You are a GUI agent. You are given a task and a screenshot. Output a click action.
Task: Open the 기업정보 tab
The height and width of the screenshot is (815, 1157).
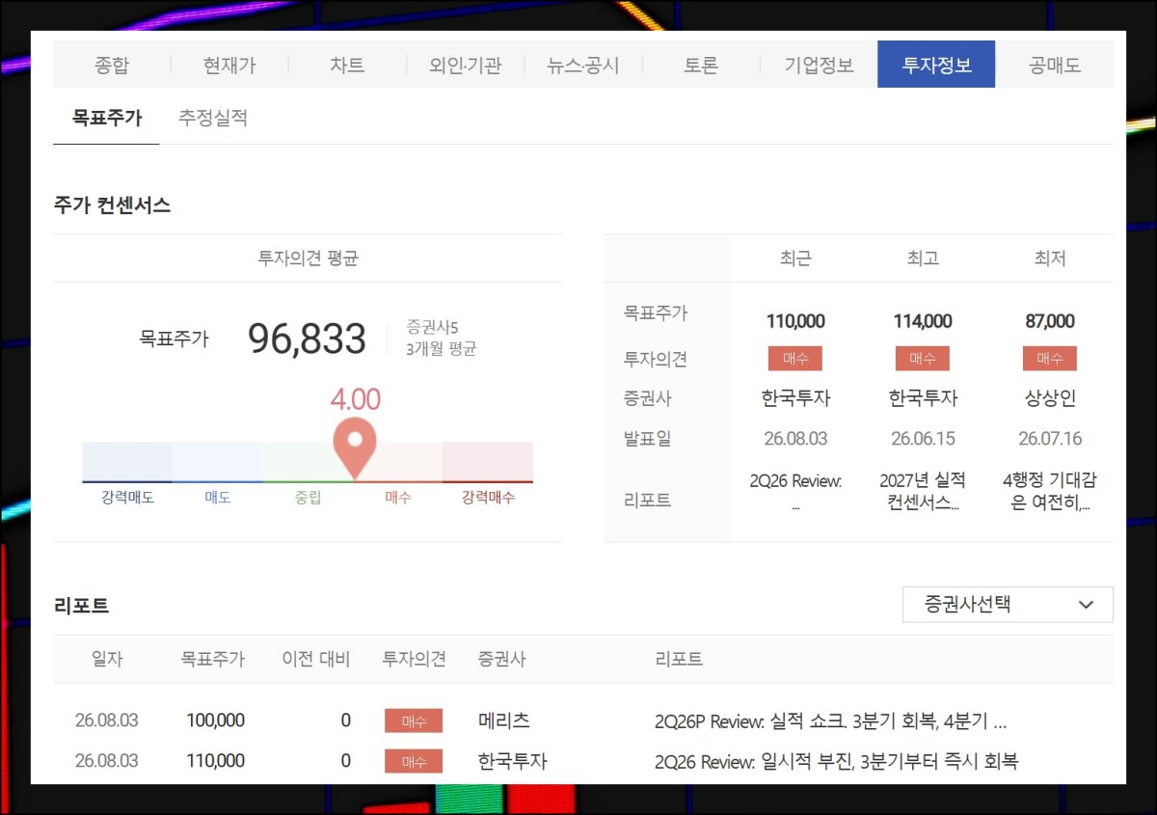click(819, 66)
